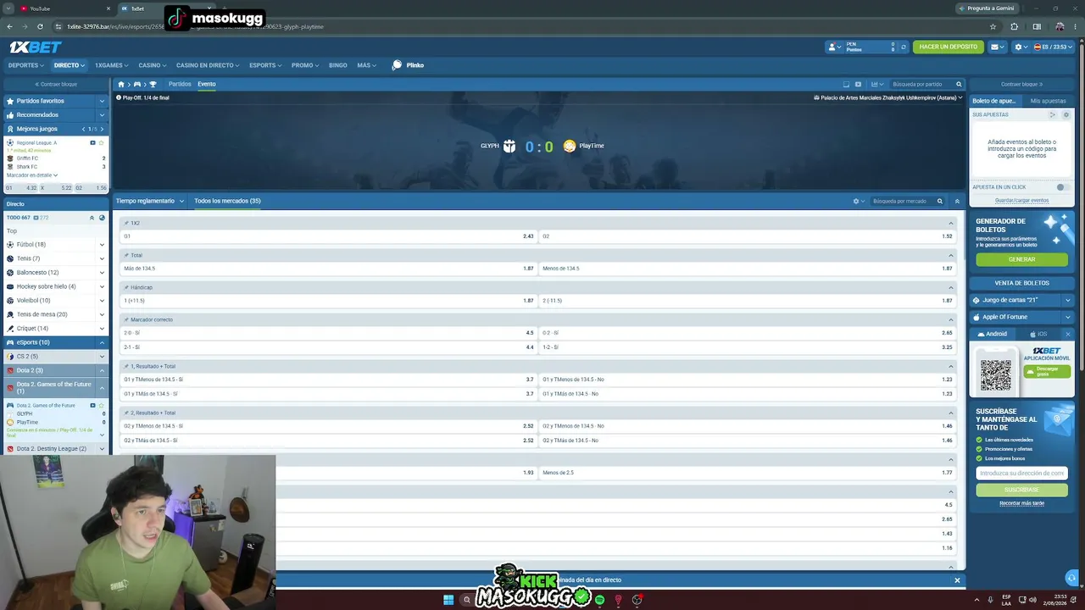Click the 1XBET logo
The width and height of the screenshot is (1085, 610).
(35, 47)
